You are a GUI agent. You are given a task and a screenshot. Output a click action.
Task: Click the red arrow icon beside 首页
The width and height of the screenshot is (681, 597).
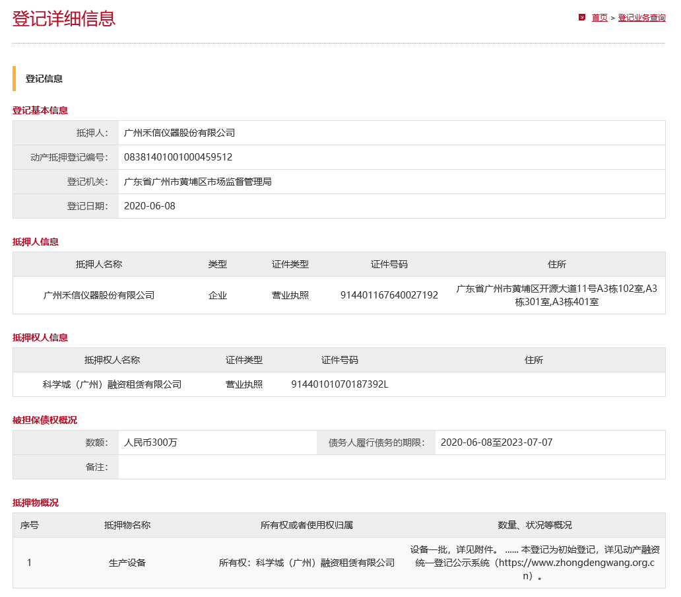pos(582,17)
